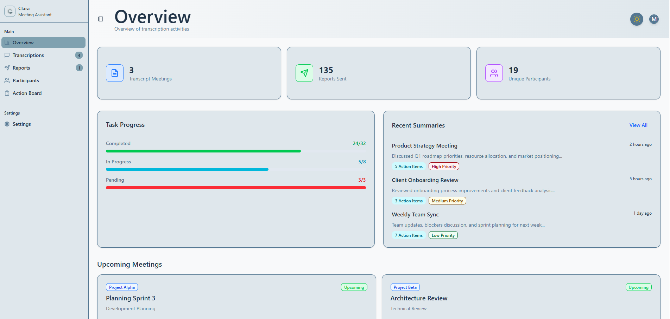Open the Participants page
Screen dimensions: 670x319
point(26,80)
